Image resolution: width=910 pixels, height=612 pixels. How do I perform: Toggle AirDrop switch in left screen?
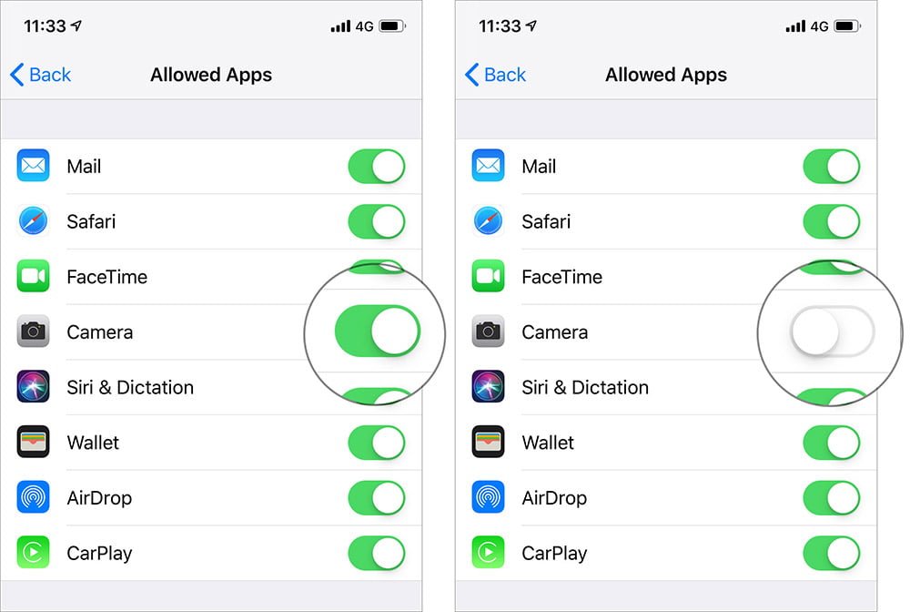(x=377, y=497)
